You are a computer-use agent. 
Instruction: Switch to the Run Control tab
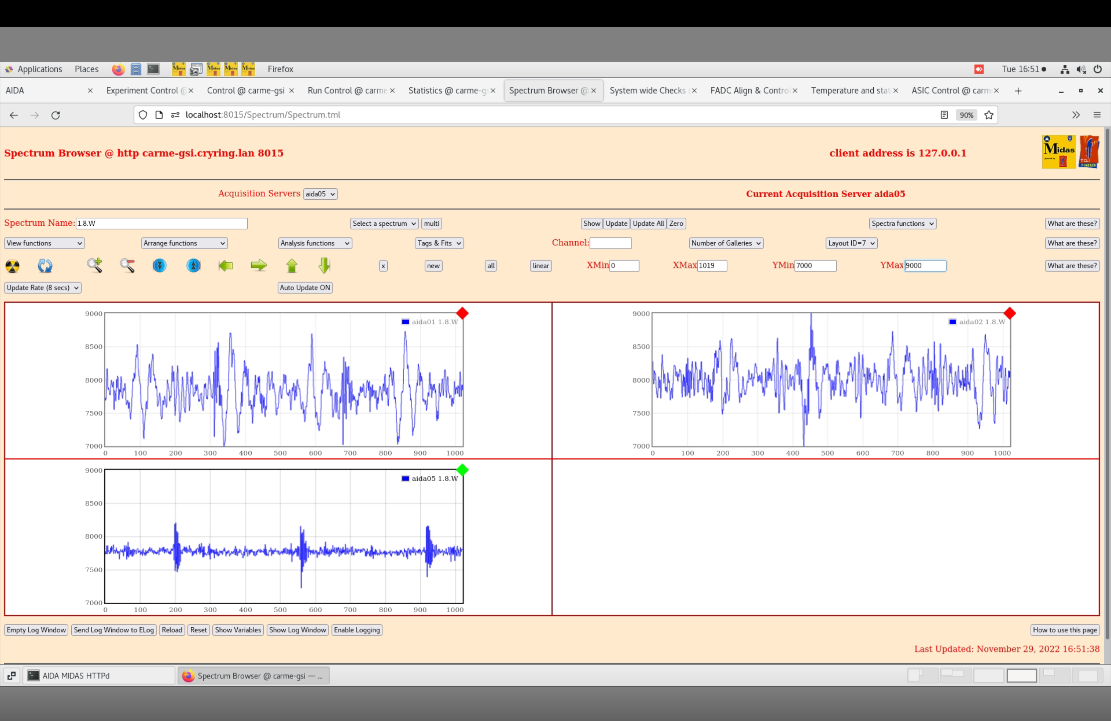(x=347, y=90)
